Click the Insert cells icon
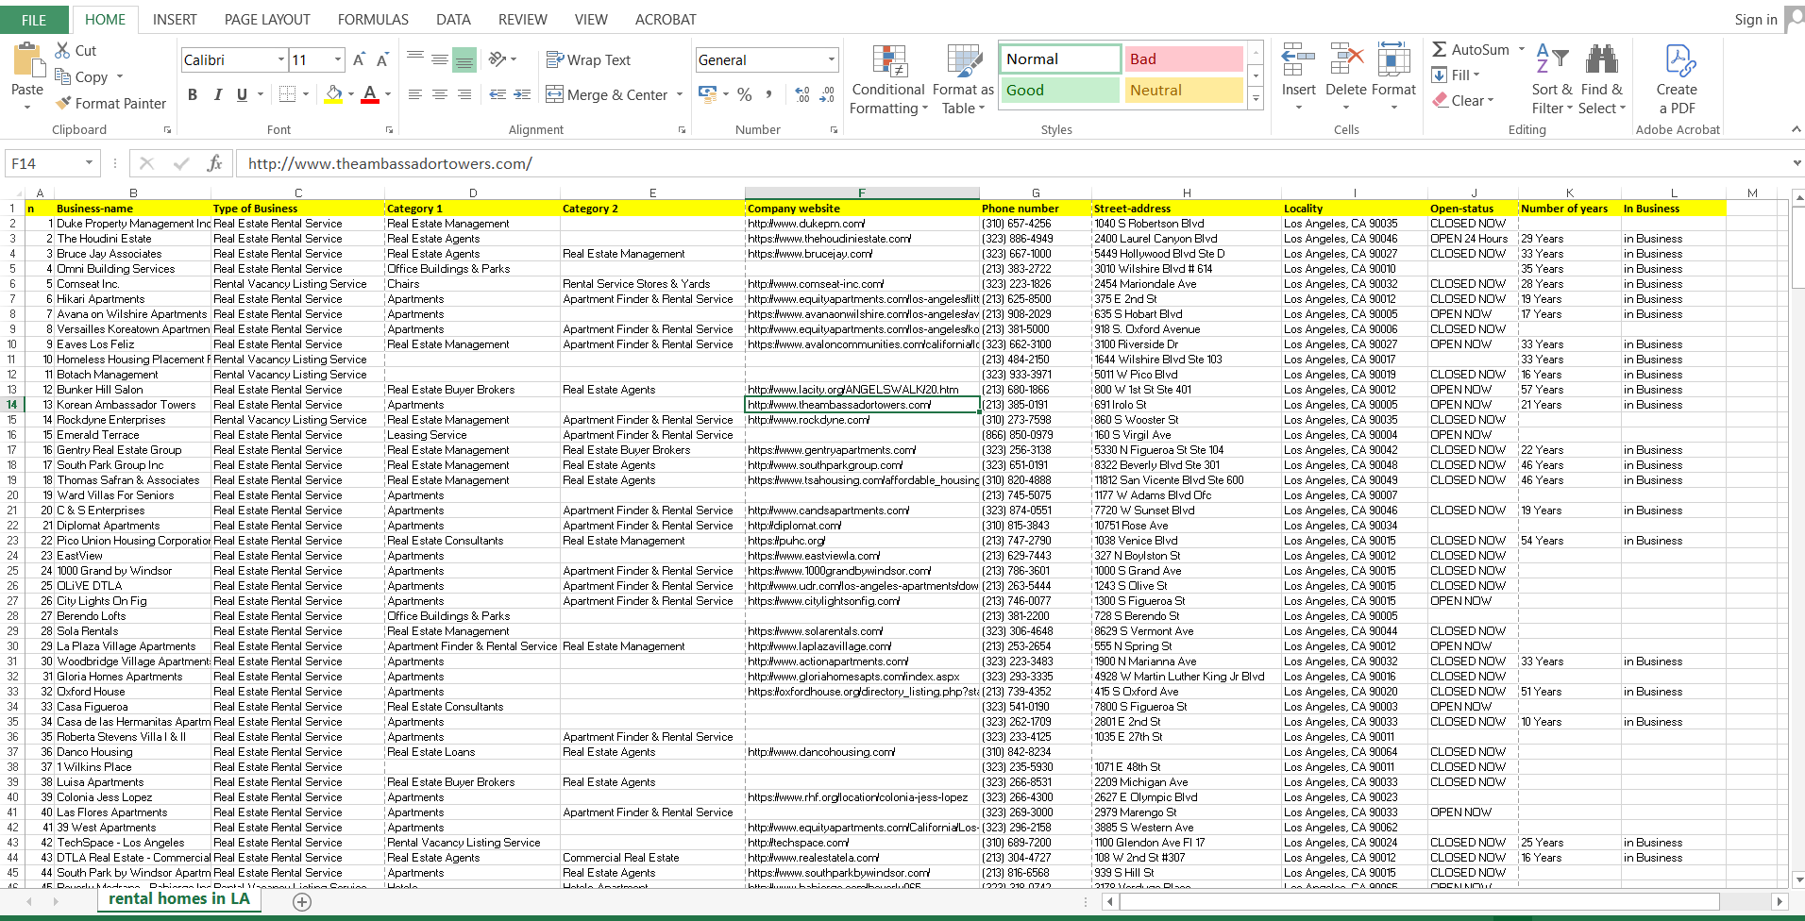The image size is (1805, 921). pyautogui.click(x=1298, y=59)
